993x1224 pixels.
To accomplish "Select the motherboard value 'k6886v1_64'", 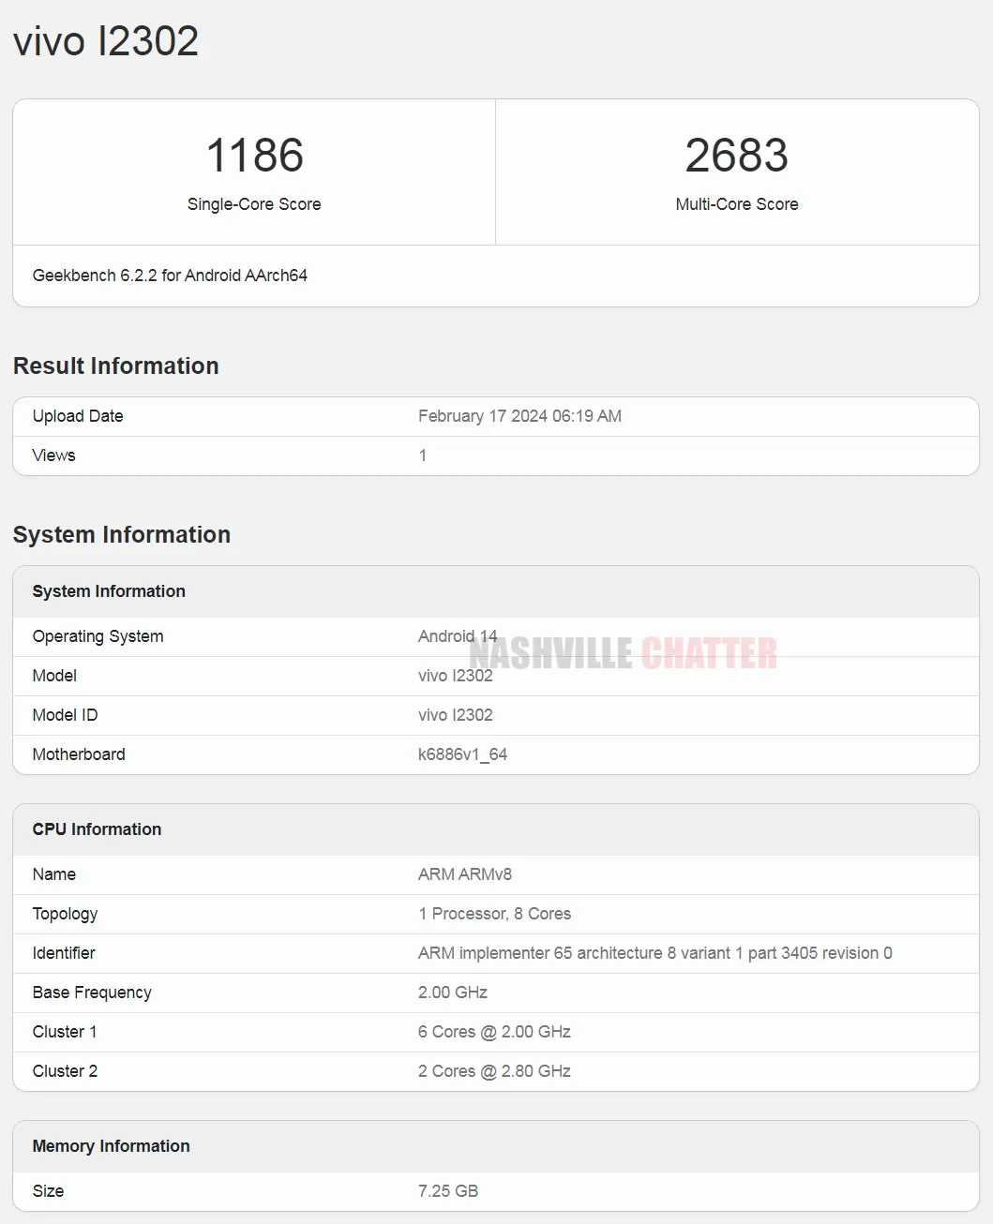I will click(x=462, y=754).
